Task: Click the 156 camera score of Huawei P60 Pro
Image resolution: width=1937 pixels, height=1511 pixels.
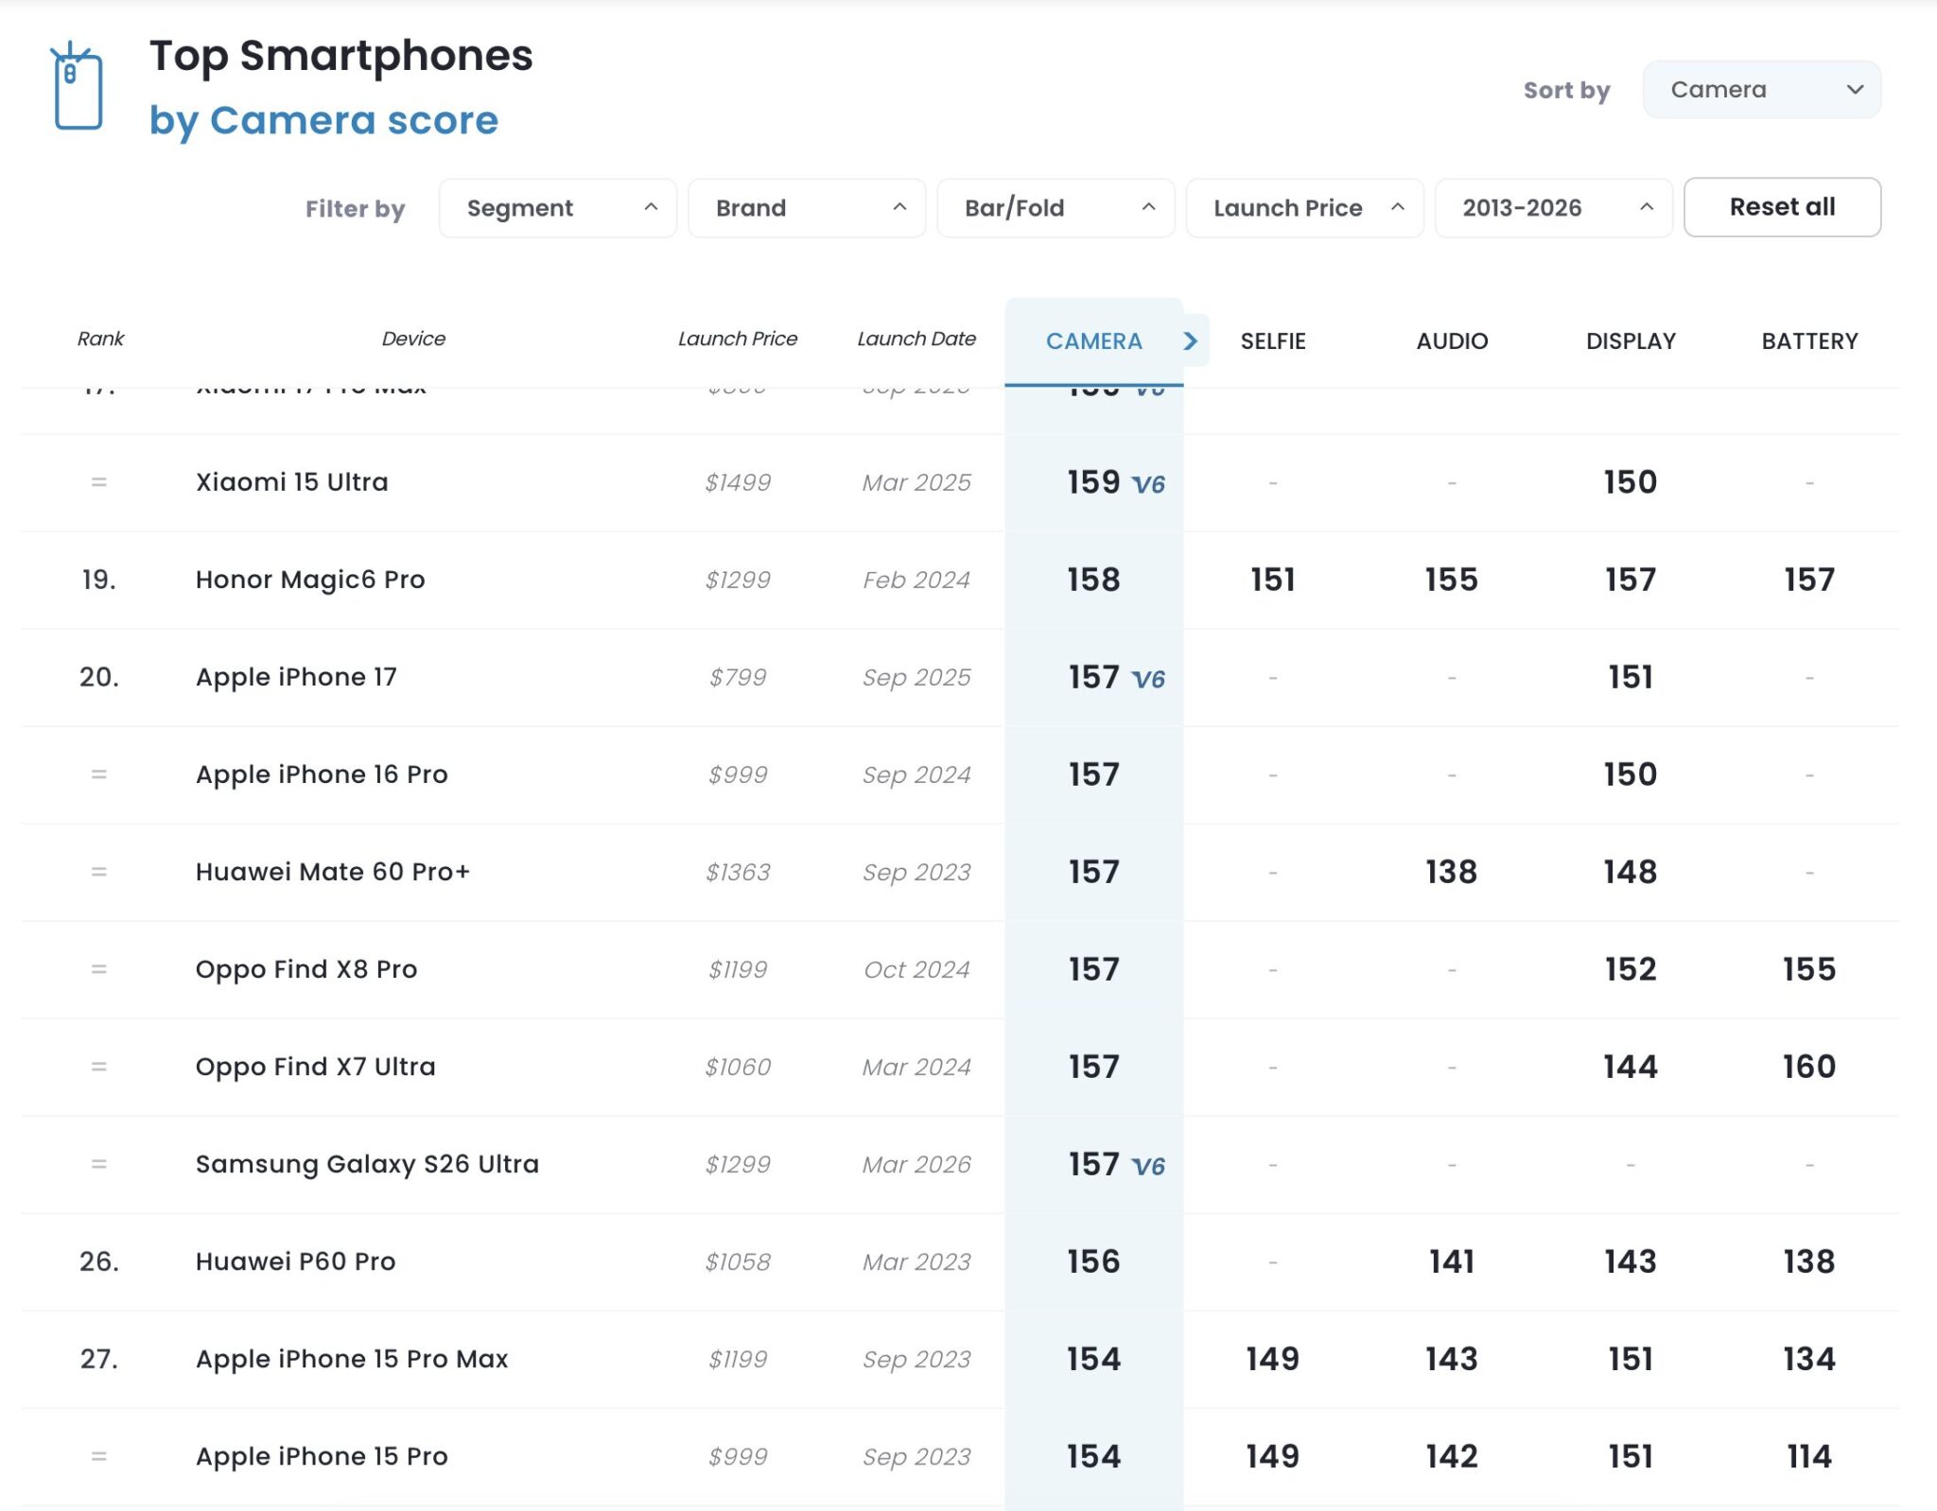Action: [x=1093, y=1261]
